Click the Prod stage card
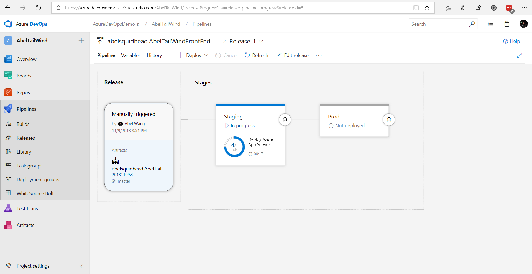 (354, 121)
